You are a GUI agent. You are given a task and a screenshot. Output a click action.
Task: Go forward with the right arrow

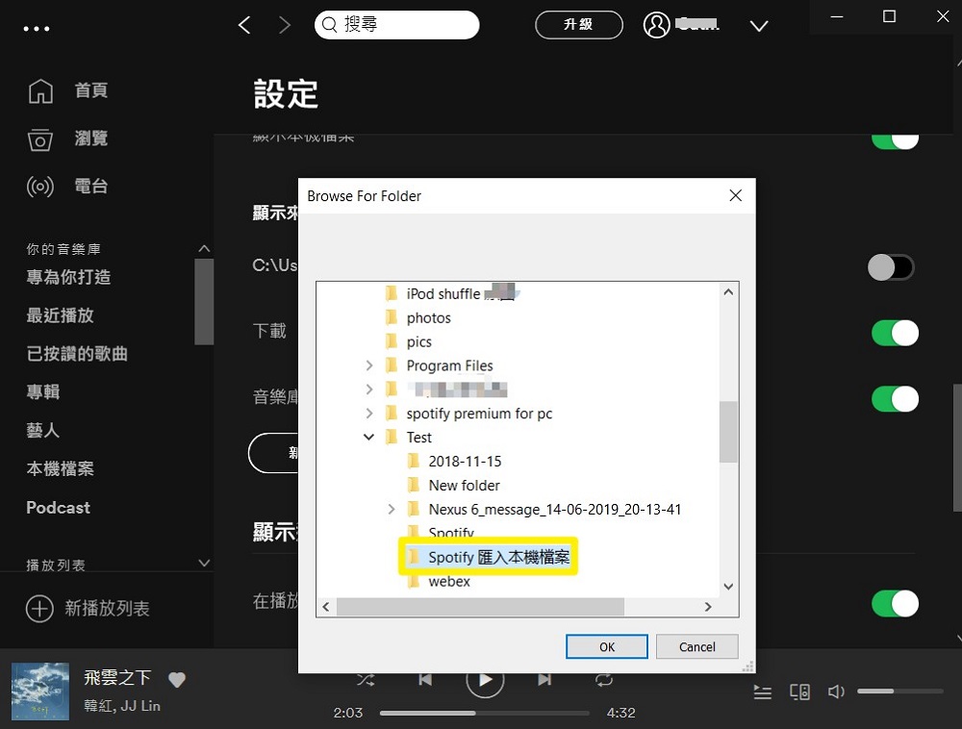[284, 25]
